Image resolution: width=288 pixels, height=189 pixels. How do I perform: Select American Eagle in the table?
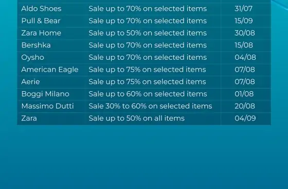[x=50, y=70]
